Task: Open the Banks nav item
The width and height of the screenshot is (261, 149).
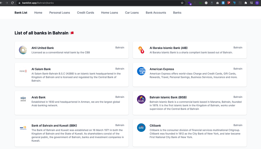Action: [177, 13]
